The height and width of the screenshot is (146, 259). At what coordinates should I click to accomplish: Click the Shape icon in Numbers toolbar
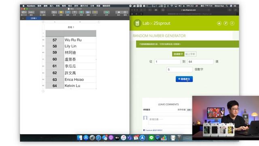81,12
